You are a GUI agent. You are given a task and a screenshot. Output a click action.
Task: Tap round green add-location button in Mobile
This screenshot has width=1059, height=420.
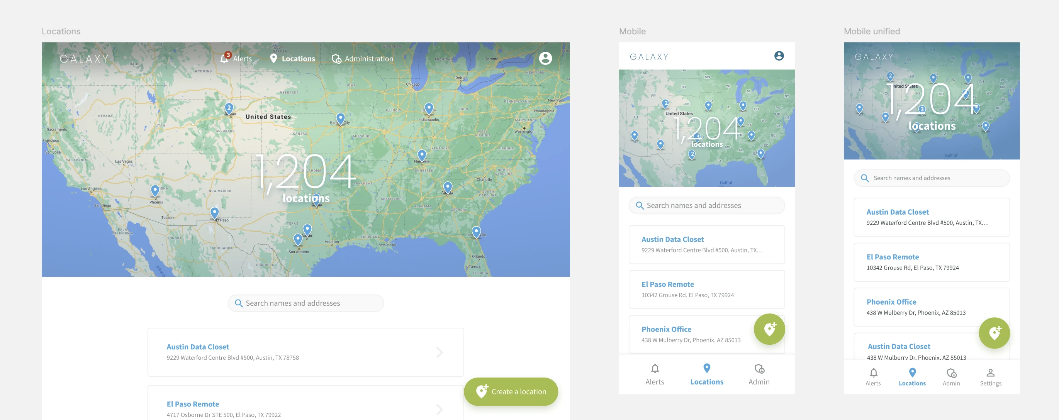tap(769, 329)
